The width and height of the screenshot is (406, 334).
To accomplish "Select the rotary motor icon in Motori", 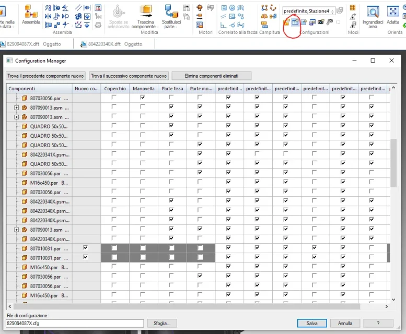I will coord(200,8).
